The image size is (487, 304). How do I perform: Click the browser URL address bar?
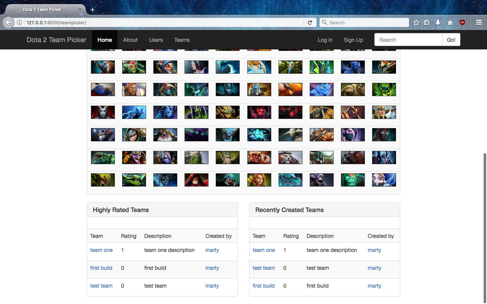164,22
